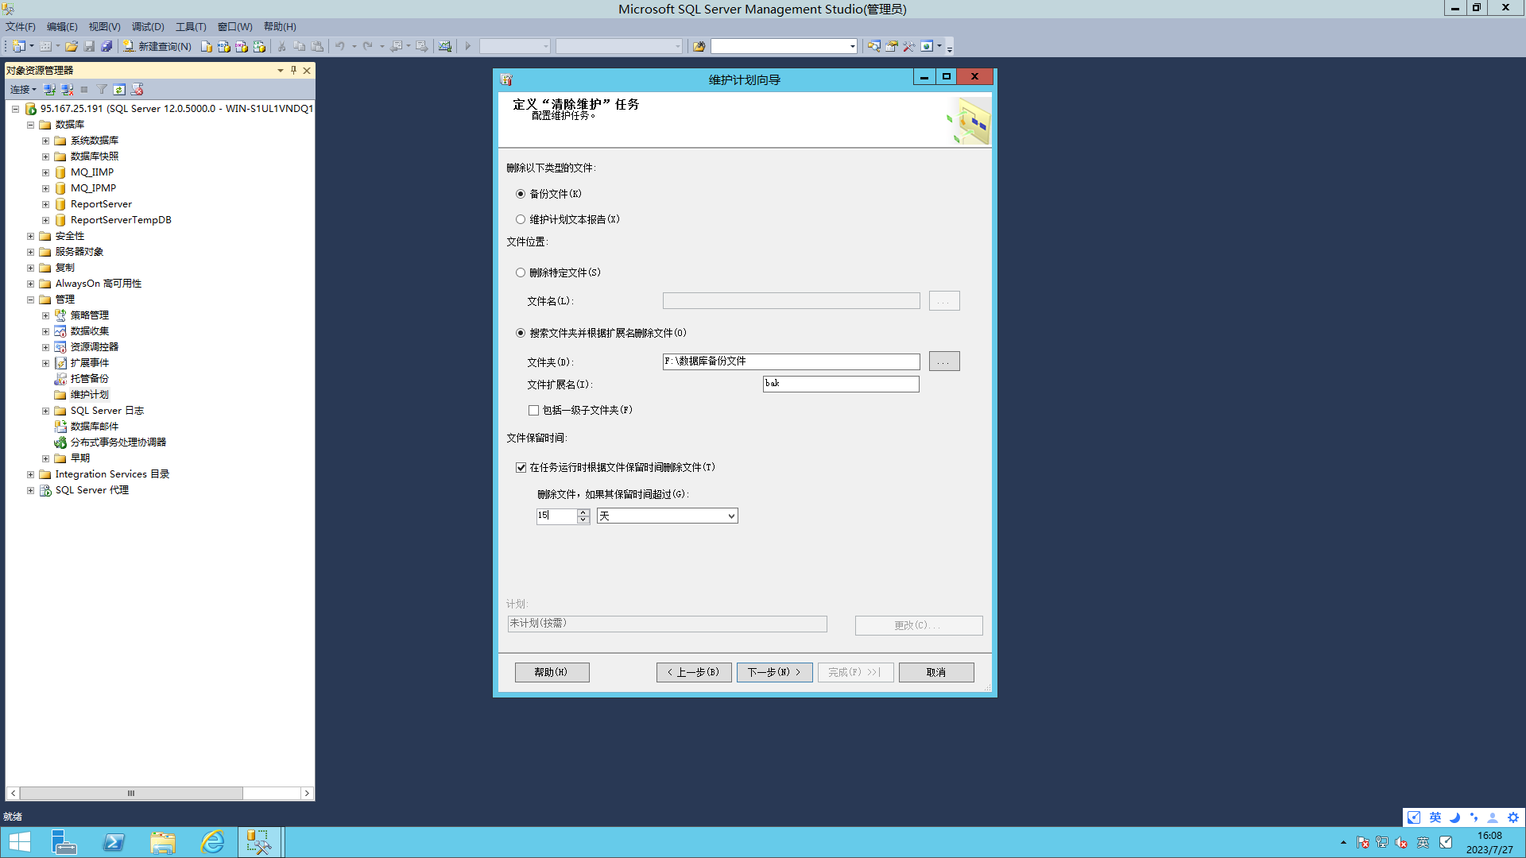Click the Disconnect server icon
Image resolution: width=1526 pixels, height=858 pixels.
click(68, 90)
